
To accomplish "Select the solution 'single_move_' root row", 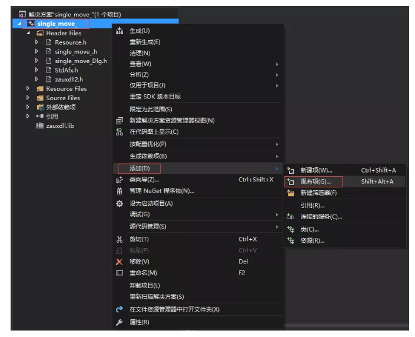I will click(x=75, y=14).
